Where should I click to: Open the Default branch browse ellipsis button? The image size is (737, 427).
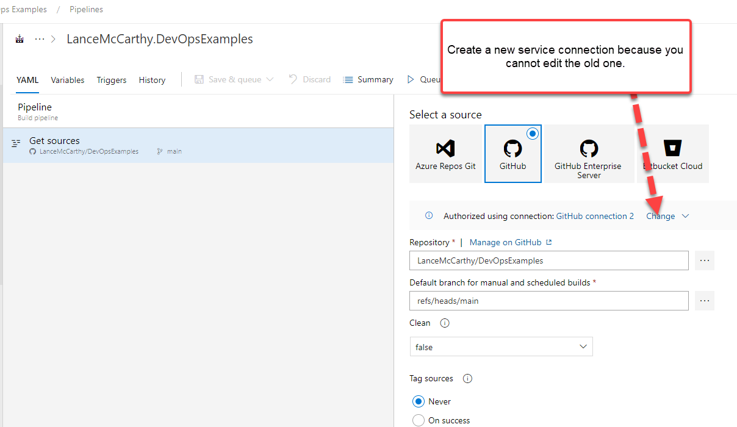coord(705,301)
